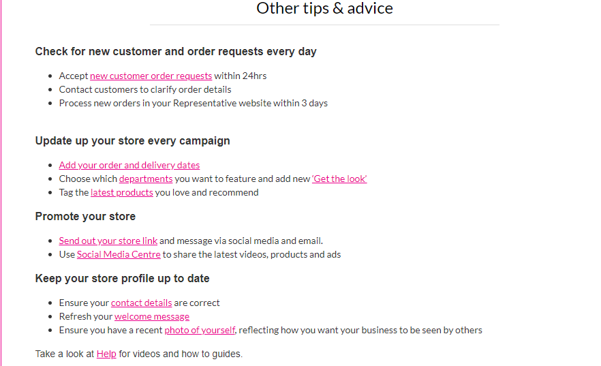Screen dimensions: 601x366
Task: Open the departments link
Action: [x=146, y=179]
